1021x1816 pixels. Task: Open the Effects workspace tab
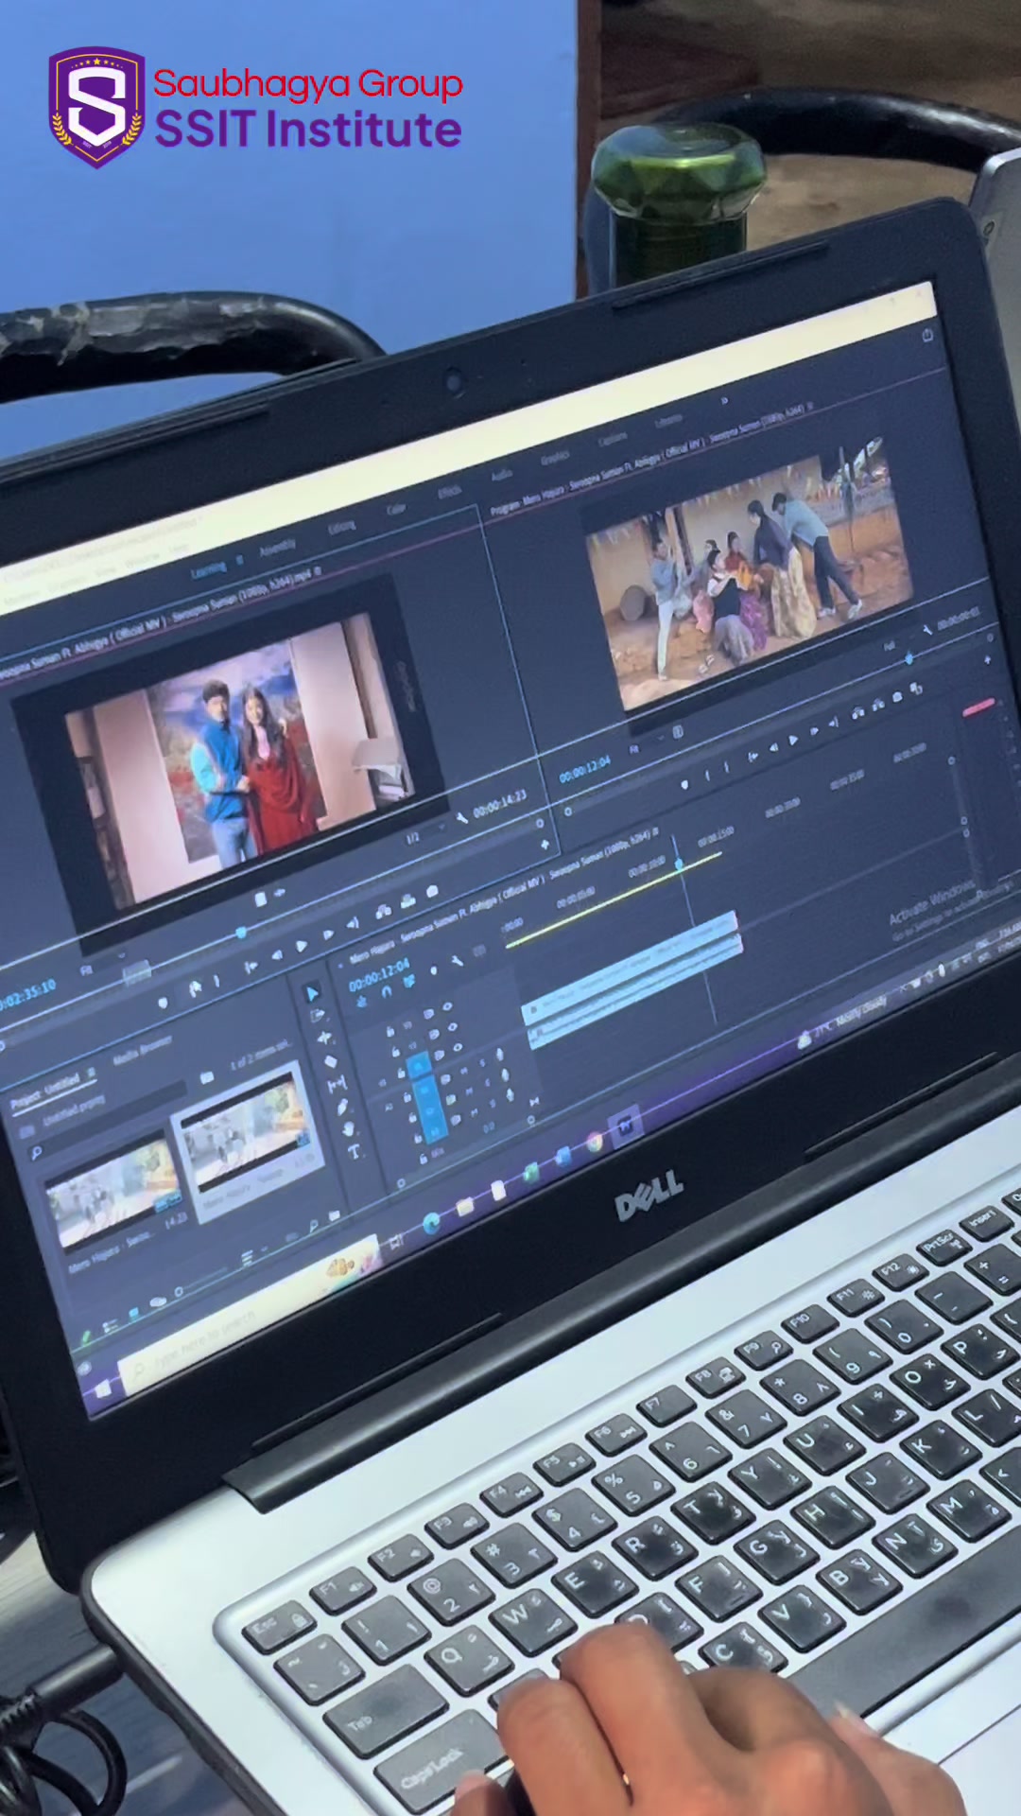click(x=449, y=491)
